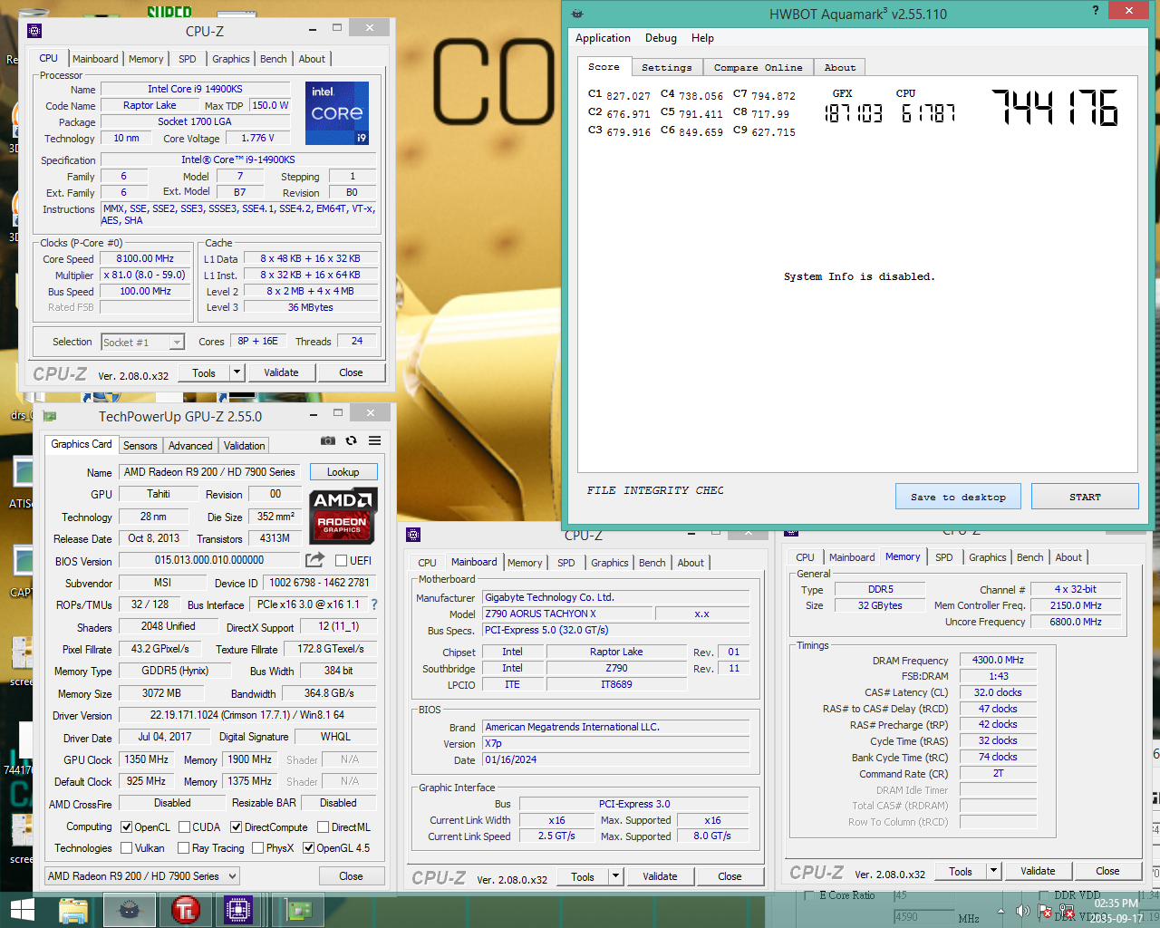1160x928 pixels.
Task: Toggle the OpenGL 4.5 checkbox
Action: point(309,848)
